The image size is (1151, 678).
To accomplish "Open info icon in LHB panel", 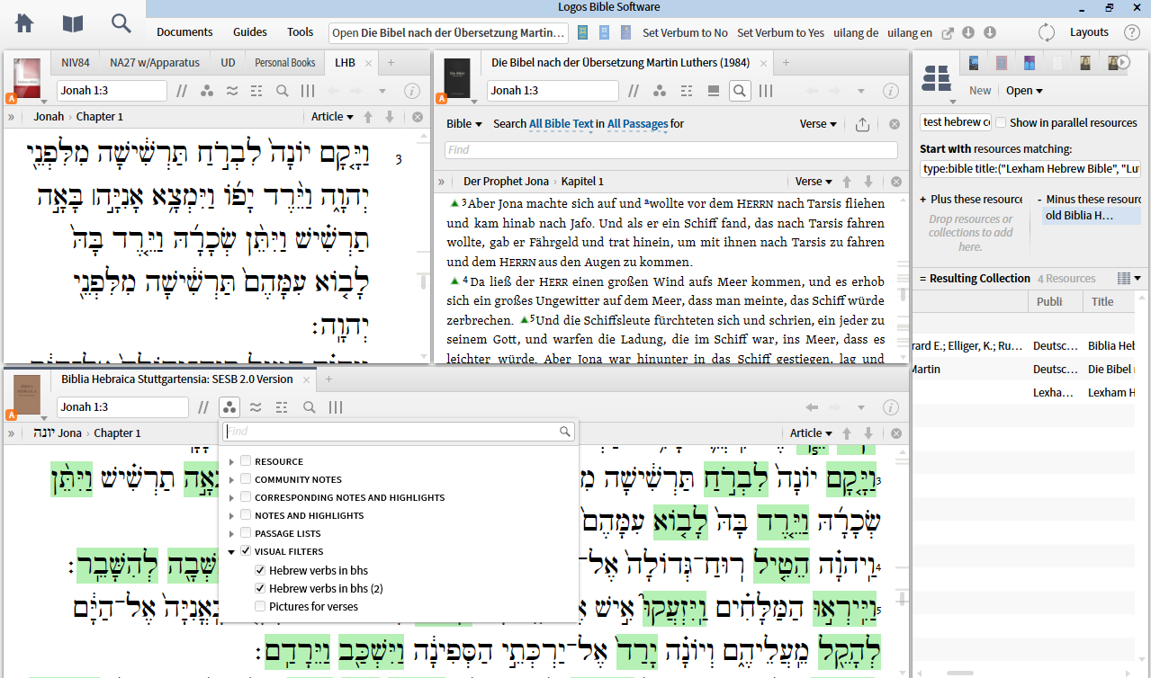I will [412, 91].
